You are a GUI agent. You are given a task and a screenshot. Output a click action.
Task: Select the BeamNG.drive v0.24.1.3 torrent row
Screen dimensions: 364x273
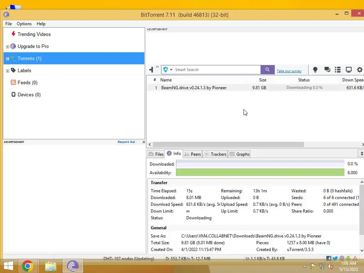255,88
